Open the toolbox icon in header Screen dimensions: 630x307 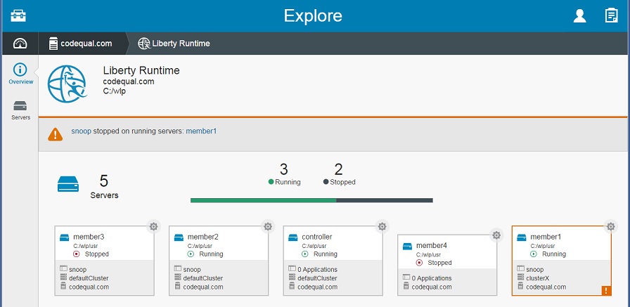point(18,16)
